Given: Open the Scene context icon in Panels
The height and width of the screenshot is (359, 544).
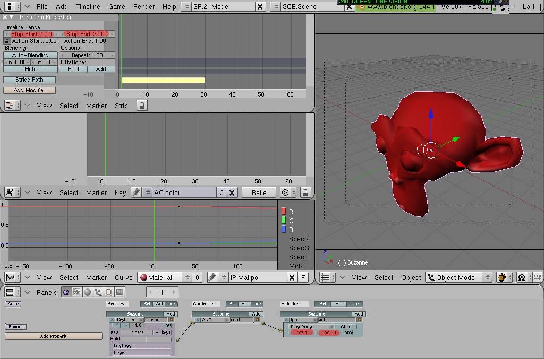Looking at the screenshot, I should click(x=120, y=292).
